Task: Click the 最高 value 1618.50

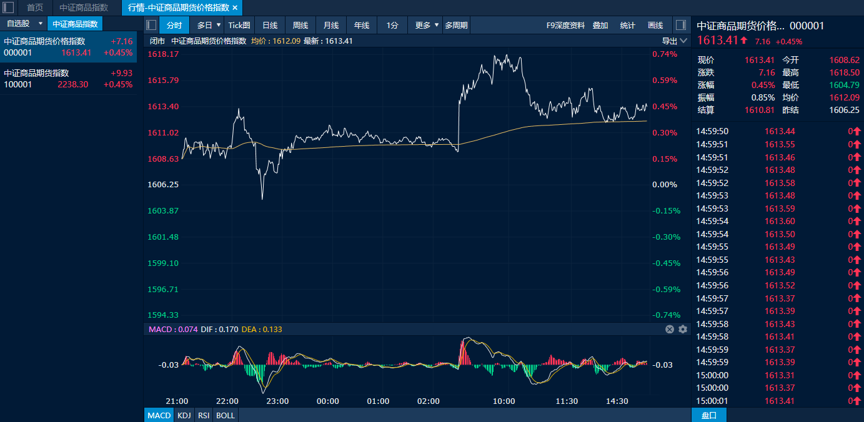Action: pyautogui.click(x=845, y=72)
